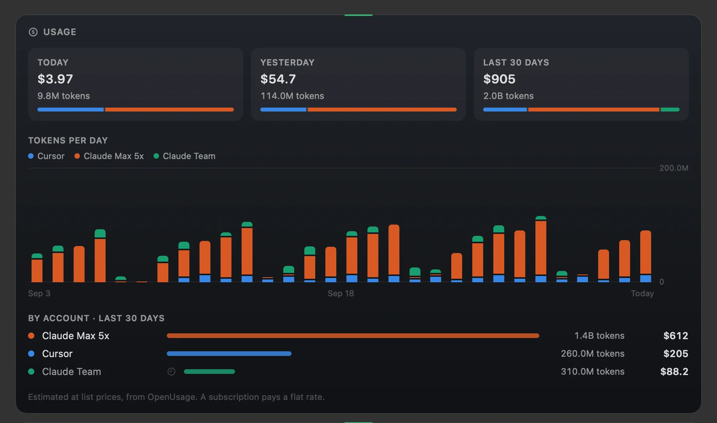Click the $88.2 cost value
The image size is (717, 423).
pos(674,372)
